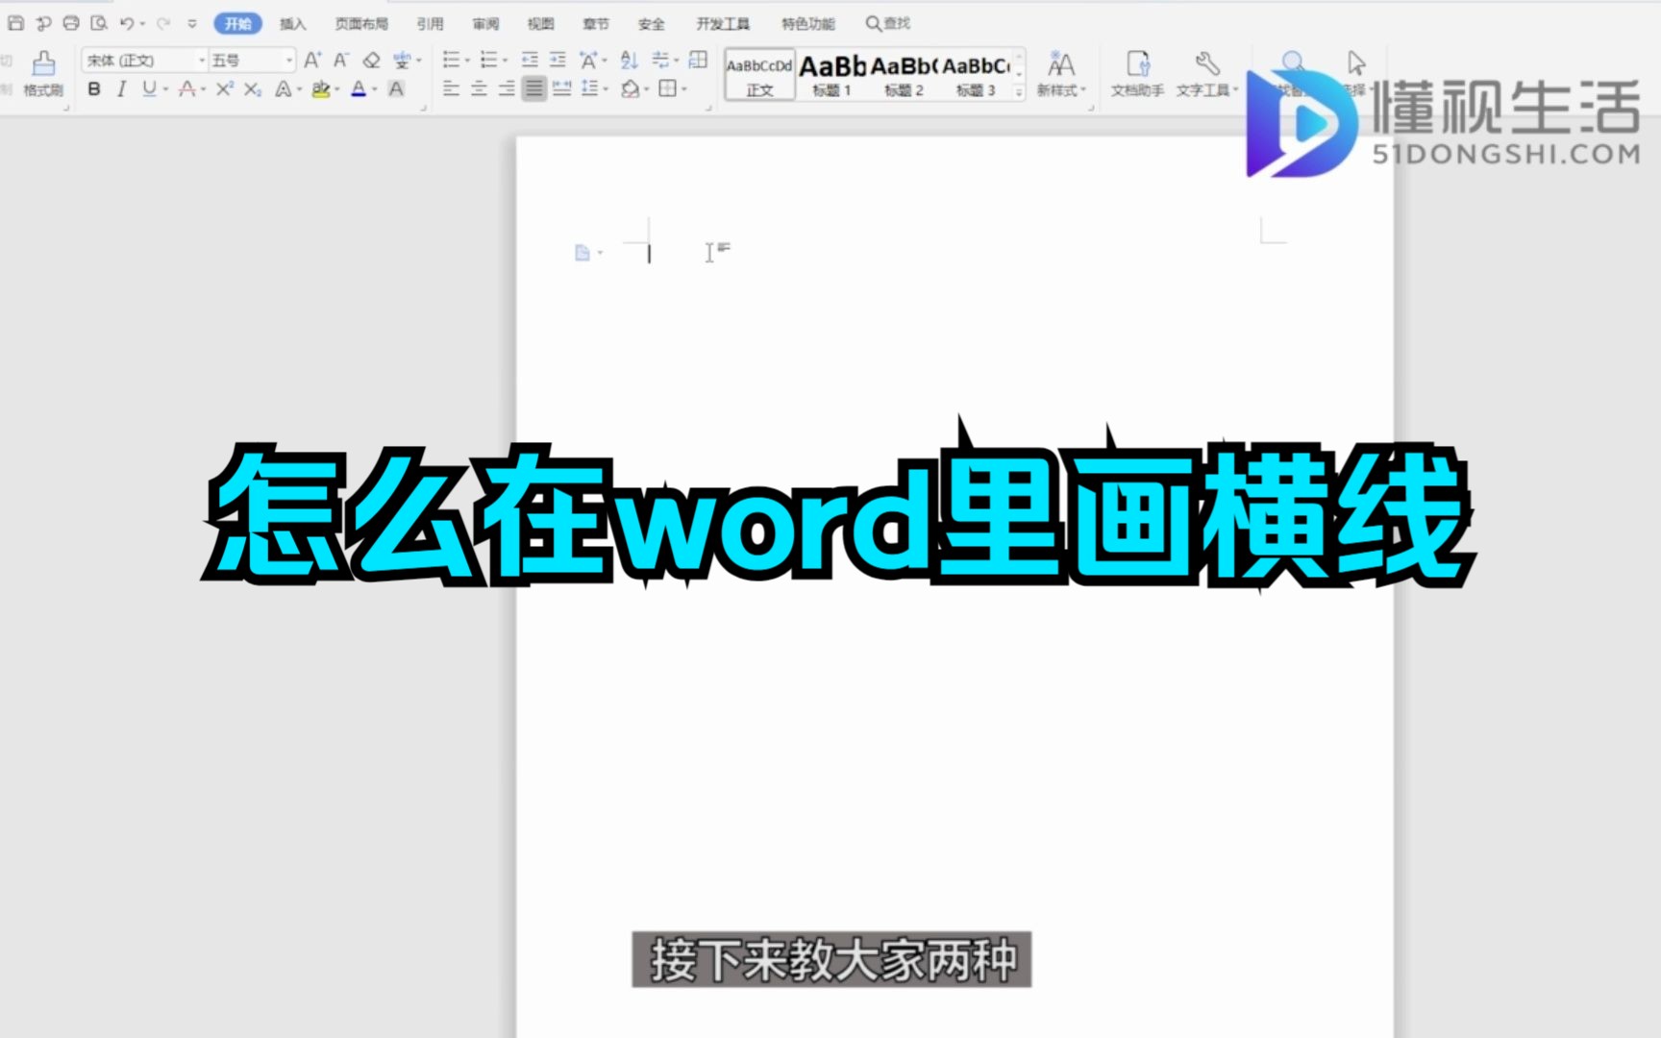Increase font size with A+ icon
1661x1038 pixels.
(x=312, y=61)
